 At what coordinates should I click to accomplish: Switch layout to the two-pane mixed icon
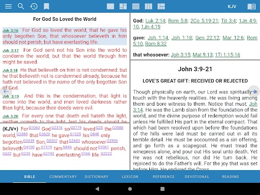coord(123,7)
